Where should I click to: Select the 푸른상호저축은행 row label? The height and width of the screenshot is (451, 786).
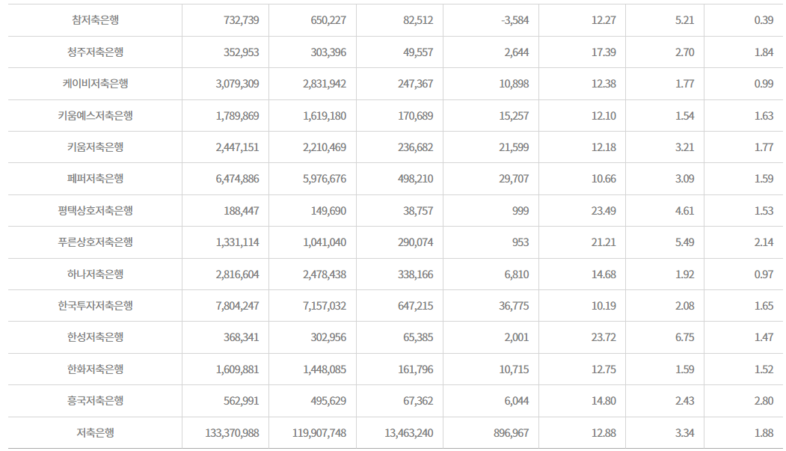pos(95,242)
